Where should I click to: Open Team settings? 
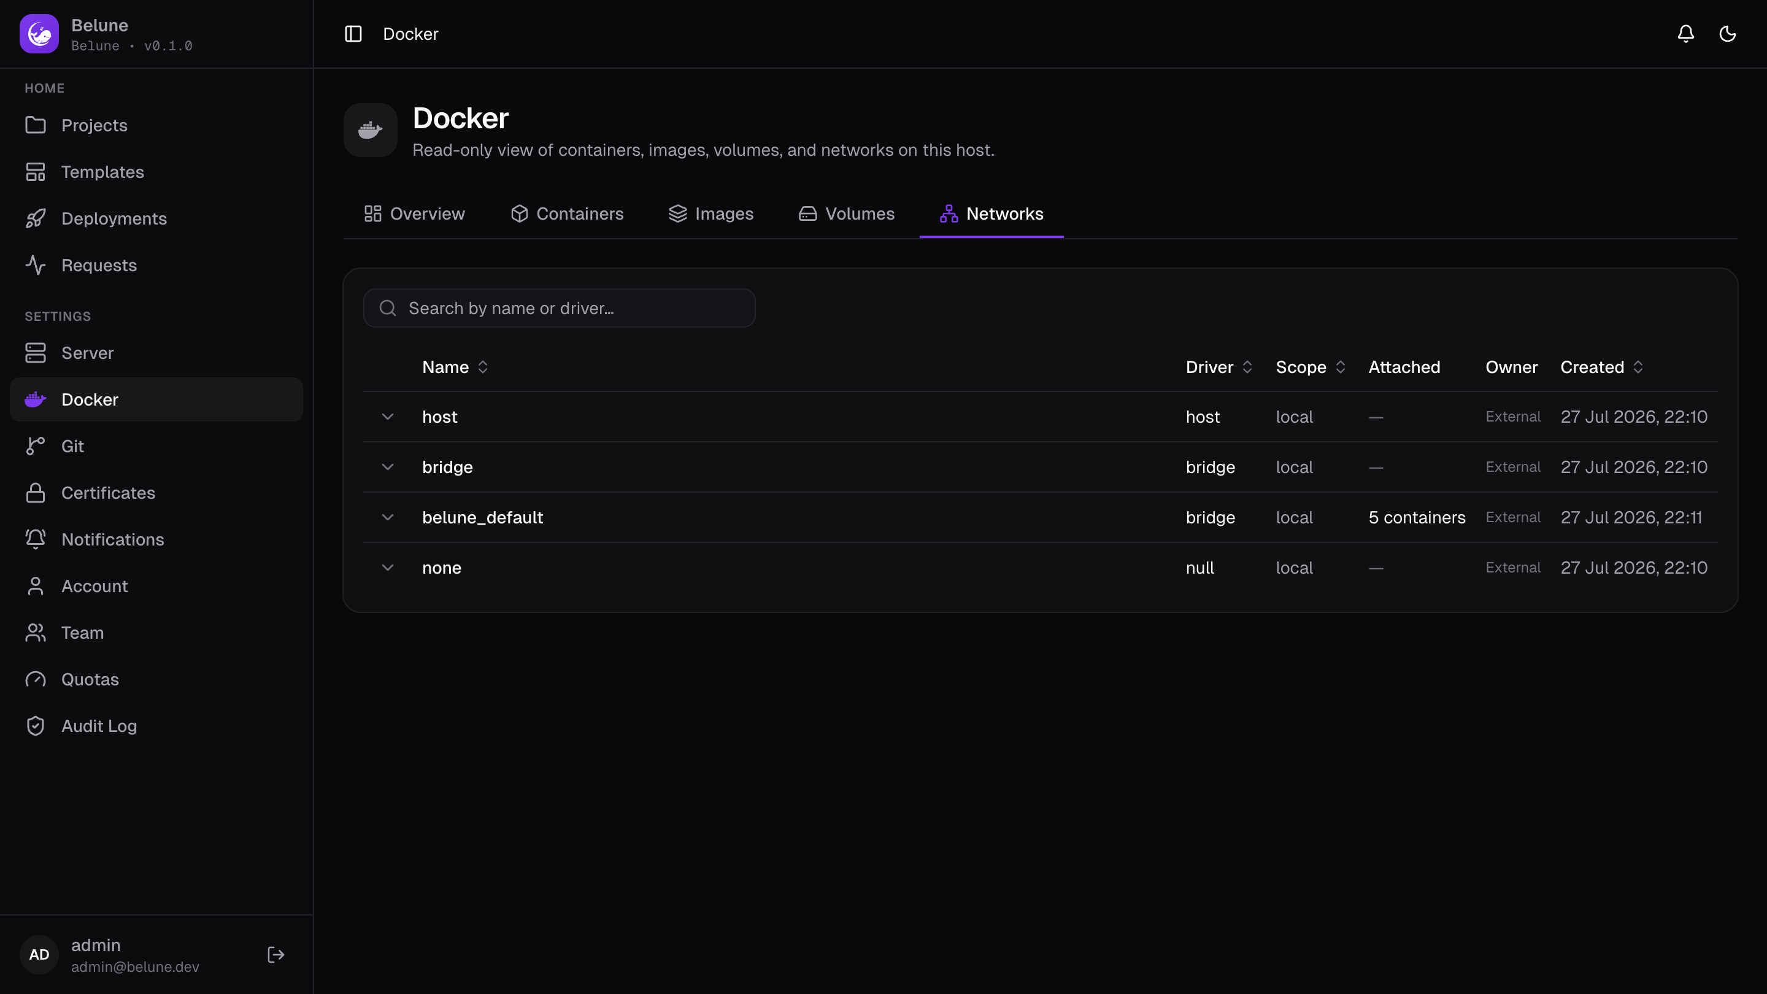coord(156,633)
